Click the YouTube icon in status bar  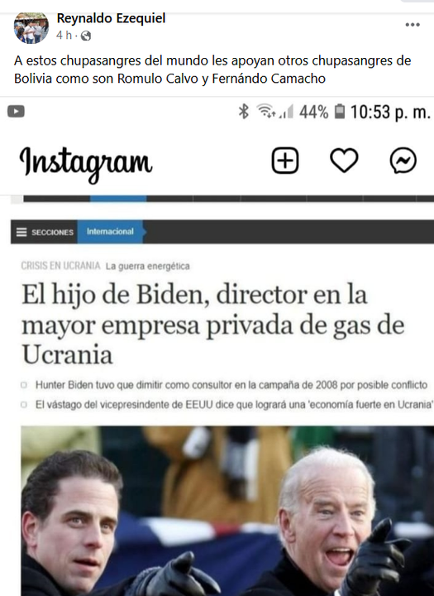coord(16,112)
